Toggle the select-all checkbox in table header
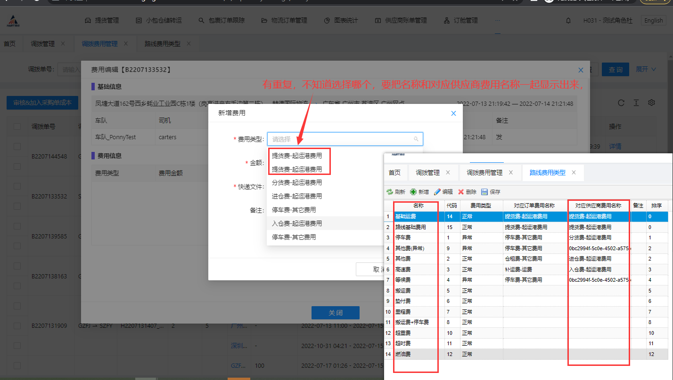This screenshot has width=673, height=380. (17, 127)
